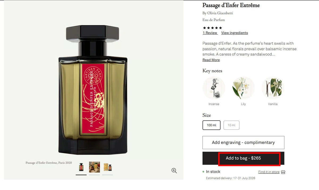This screenshot has height=190, width=319.
Task: Open the View ingredients link
Action: click(x=234, y=33)
